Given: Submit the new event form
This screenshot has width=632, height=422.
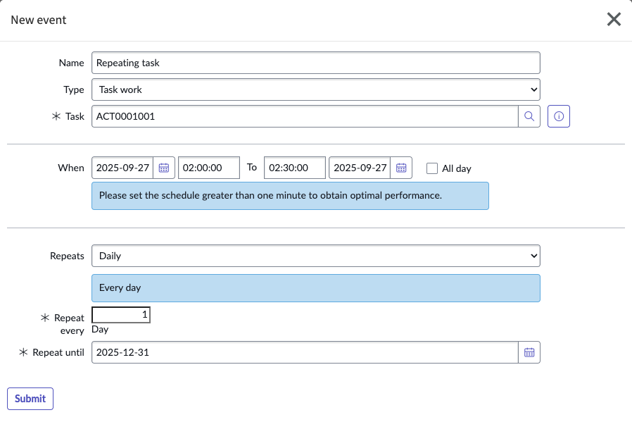Looking at the screenshot, I should (x=30, y=399).
